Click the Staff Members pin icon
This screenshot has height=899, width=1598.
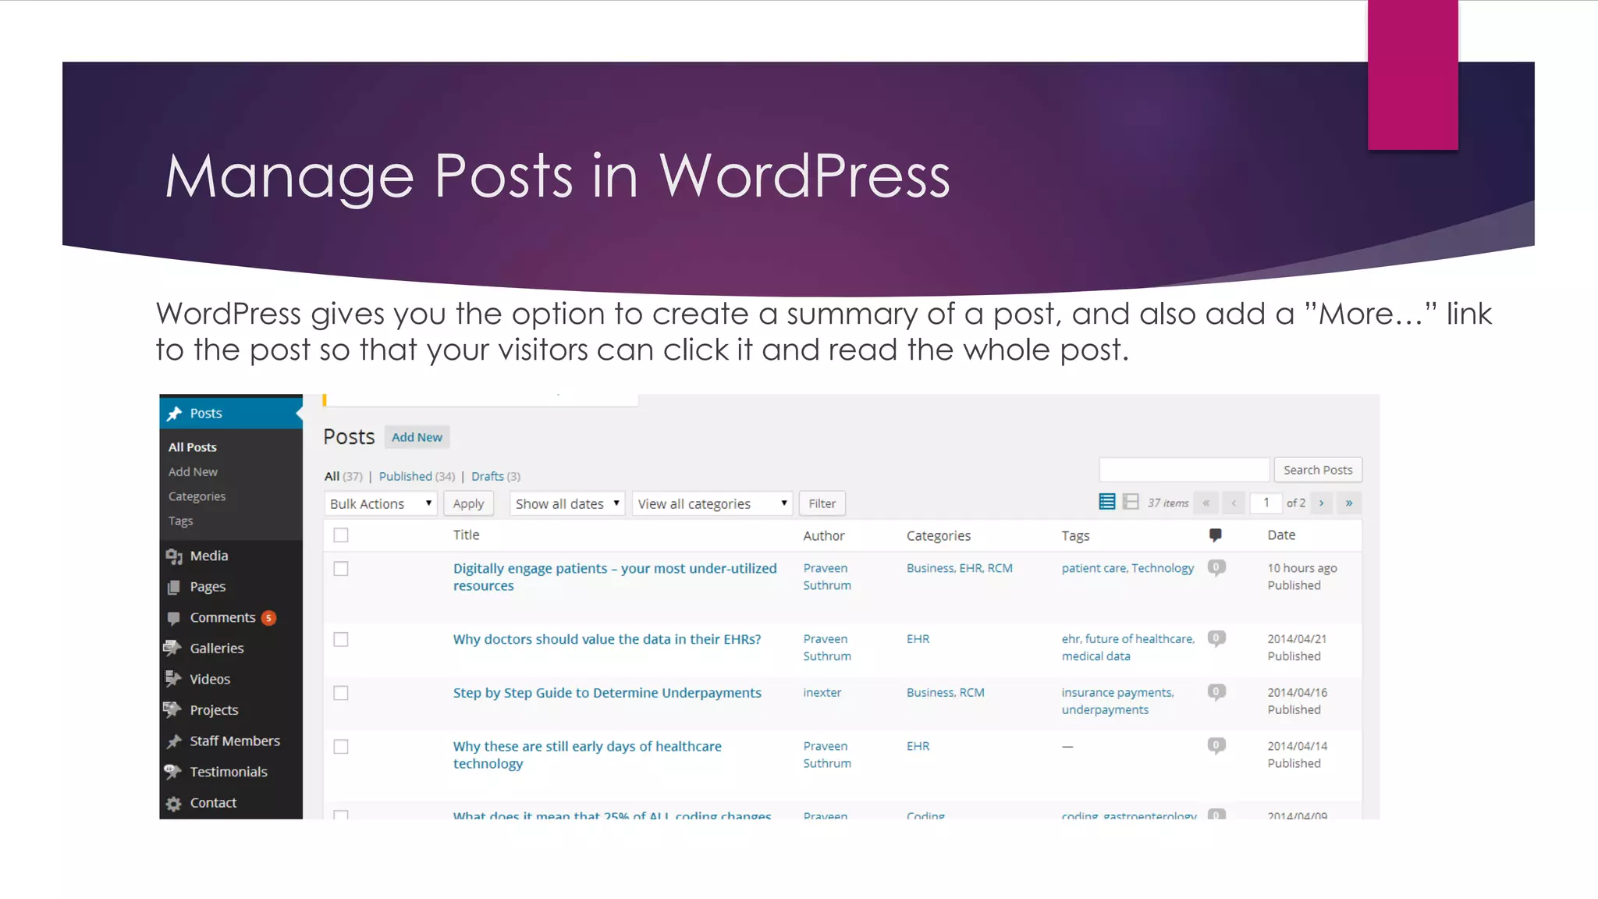tap(174, 741)
